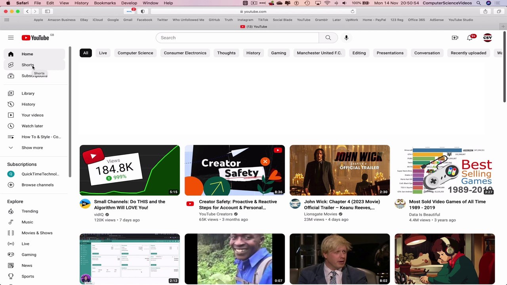The width and height of the screenshot is (507, 285).
Task: Open the Develop menu in Safari
Action: coord(129,3)
